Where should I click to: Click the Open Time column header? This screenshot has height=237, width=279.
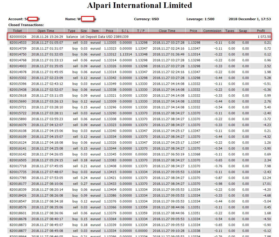46,31
